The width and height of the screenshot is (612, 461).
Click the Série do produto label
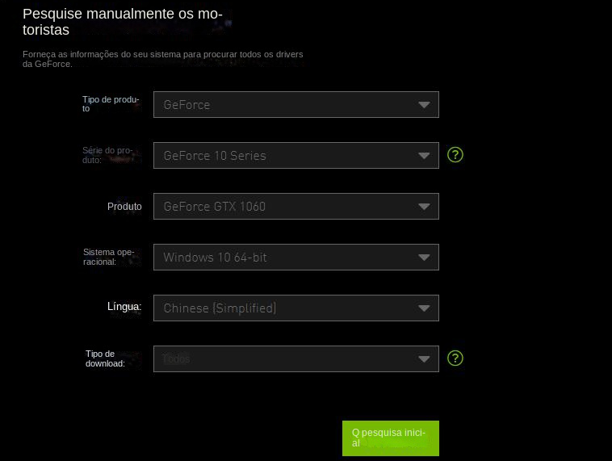click(x=107, y=155)
